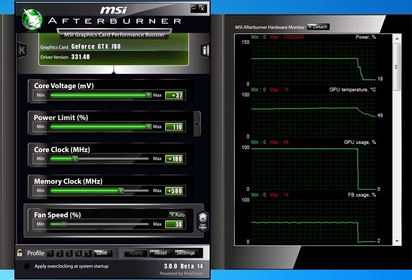This screenshot has height=280, width=412.
Task: Detach the hardware monitor panel
Action: click(x=318, y=27)
